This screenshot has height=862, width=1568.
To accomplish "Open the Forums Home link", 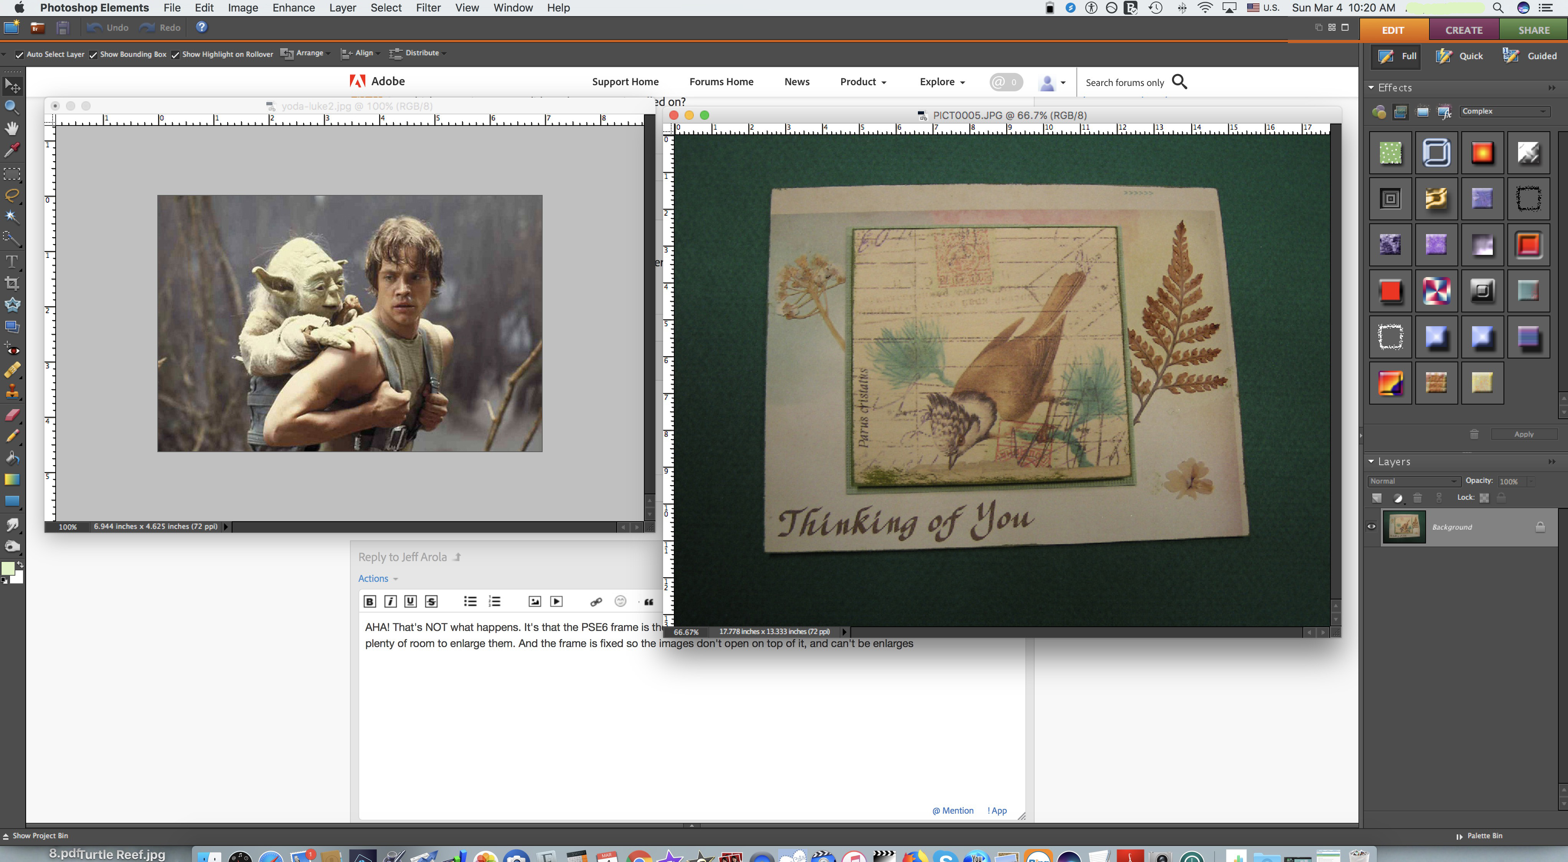I will (x=721, y=82).
